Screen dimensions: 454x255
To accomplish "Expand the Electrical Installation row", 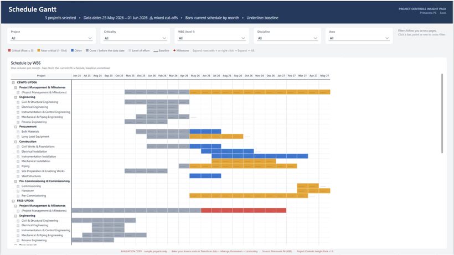I will (x=18, y=152).
